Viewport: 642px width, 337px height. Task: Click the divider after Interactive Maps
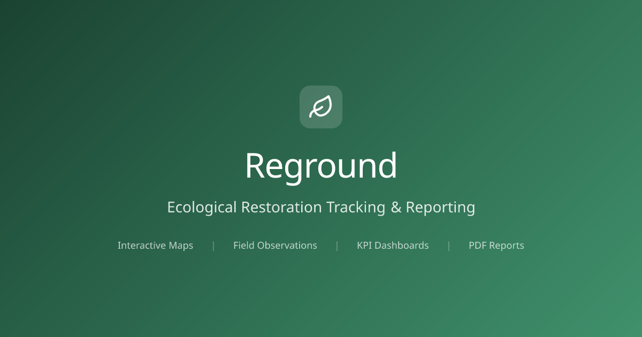click(213, 246)
